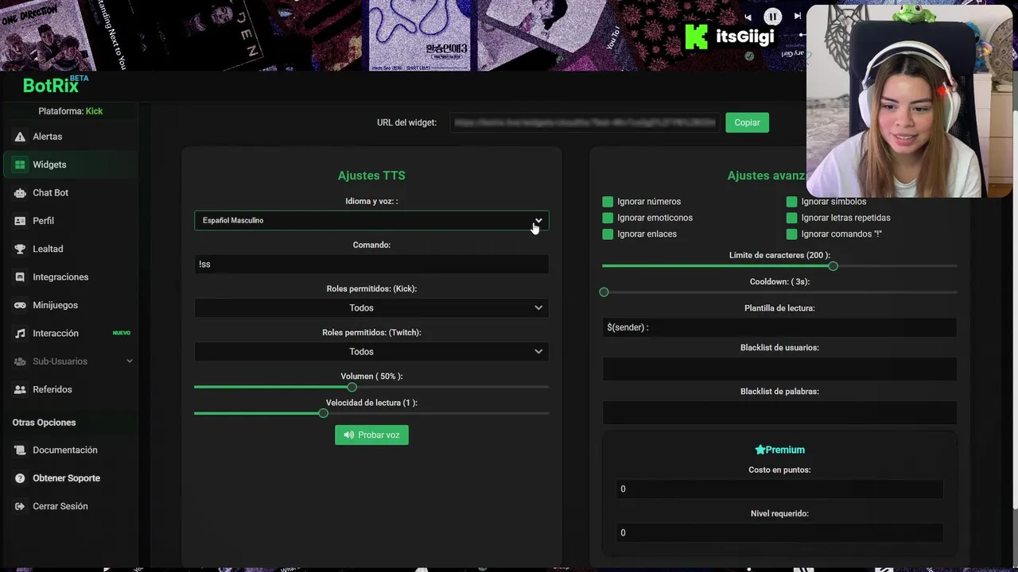Click the Perfil card icon
Viewport: 1018px width, 572px height.
[x=20, y=221]
